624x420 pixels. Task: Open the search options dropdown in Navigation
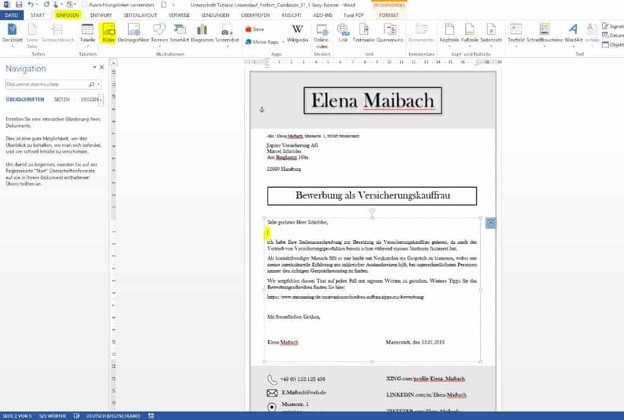tap(98, 84)
